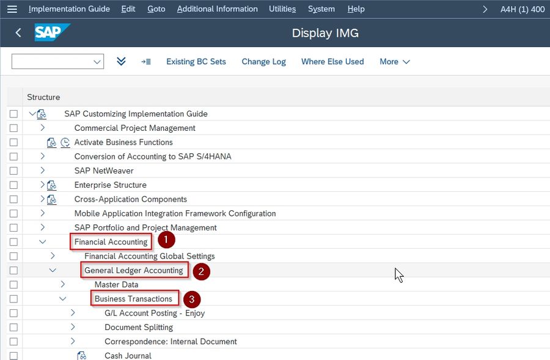Click Existing BC Sets button
The image size is (550, 360).
(196, 61)
